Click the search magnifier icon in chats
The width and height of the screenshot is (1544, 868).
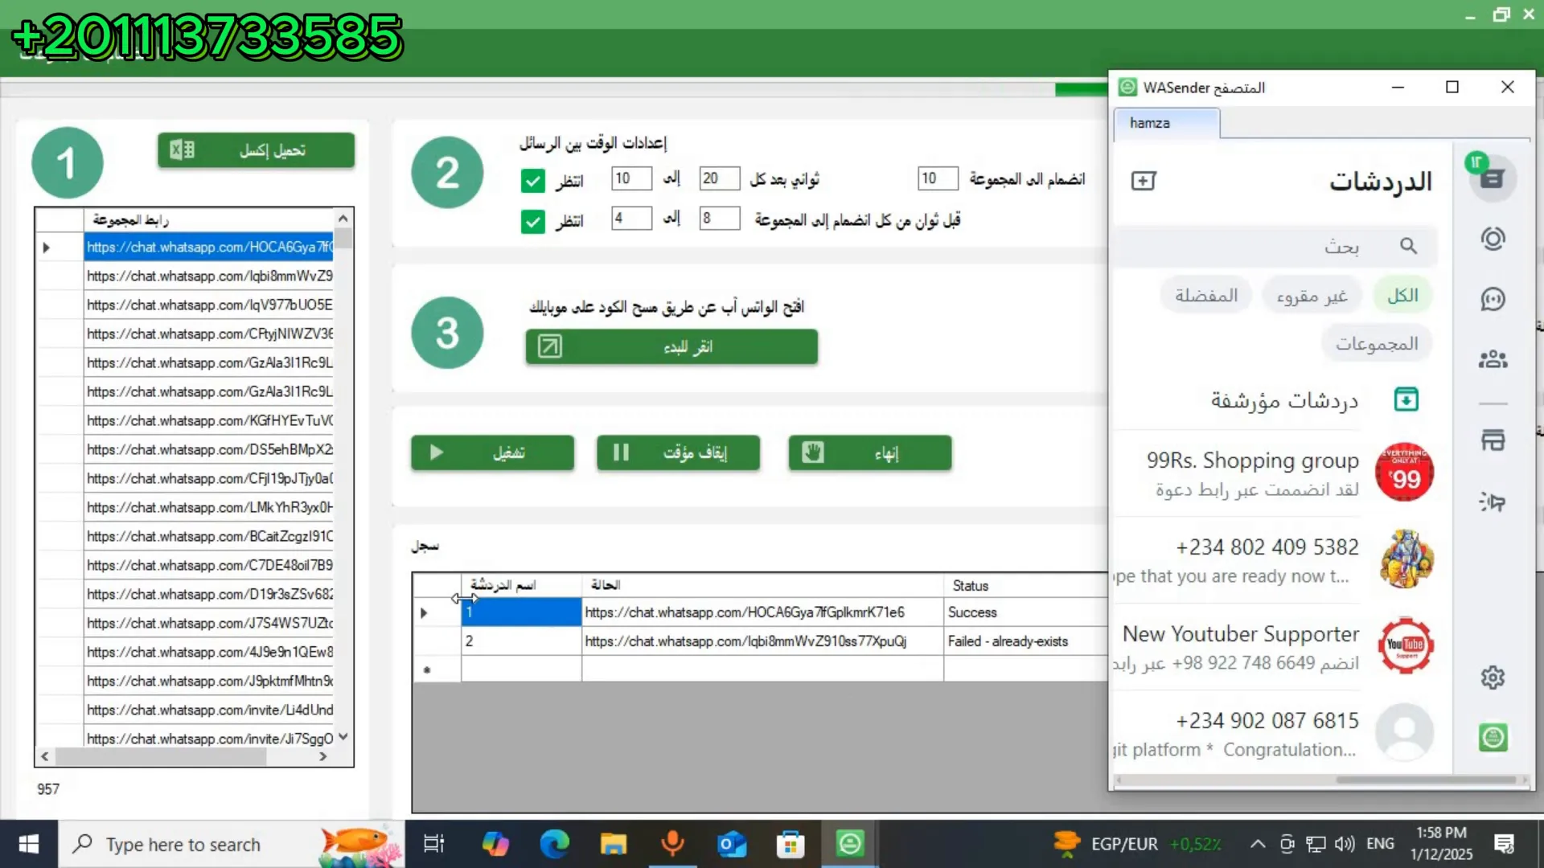[1408, 246]
